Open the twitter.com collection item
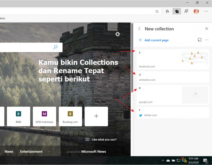 point(173,113)
